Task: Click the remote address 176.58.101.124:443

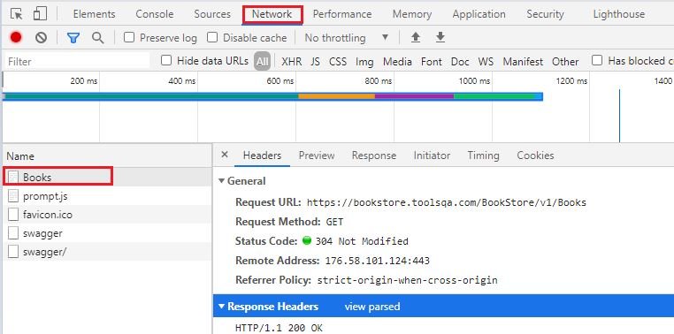Action: [378, 261]
